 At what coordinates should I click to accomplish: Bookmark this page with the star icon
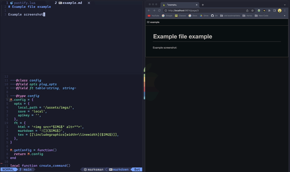(253, 10)
